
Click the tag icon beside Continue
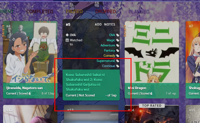[x=118, y=66]
